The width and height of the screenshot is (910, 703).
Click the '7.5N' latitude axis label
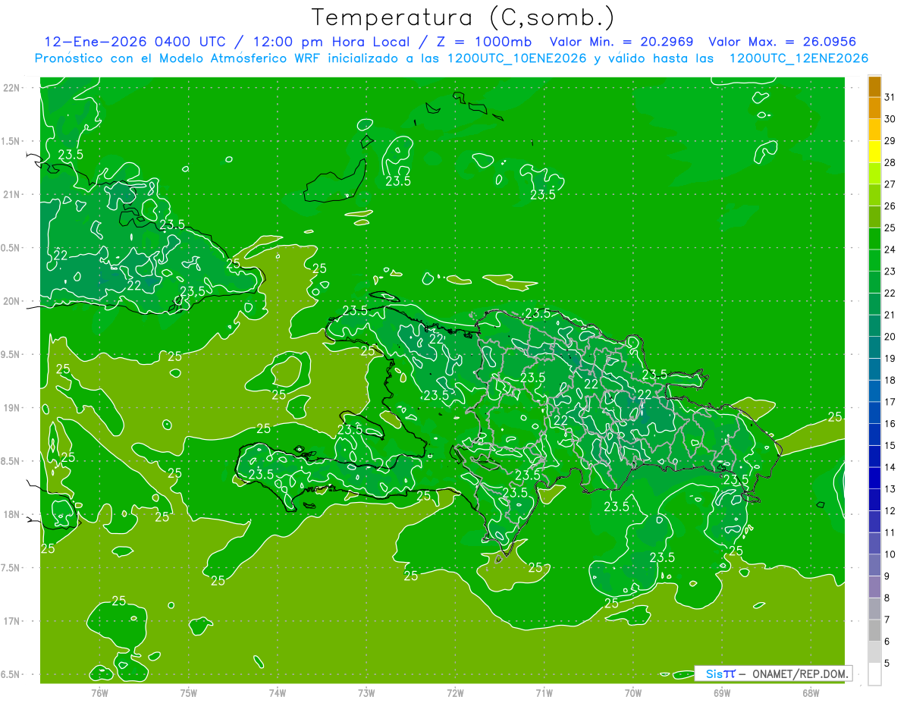[12, 568]
